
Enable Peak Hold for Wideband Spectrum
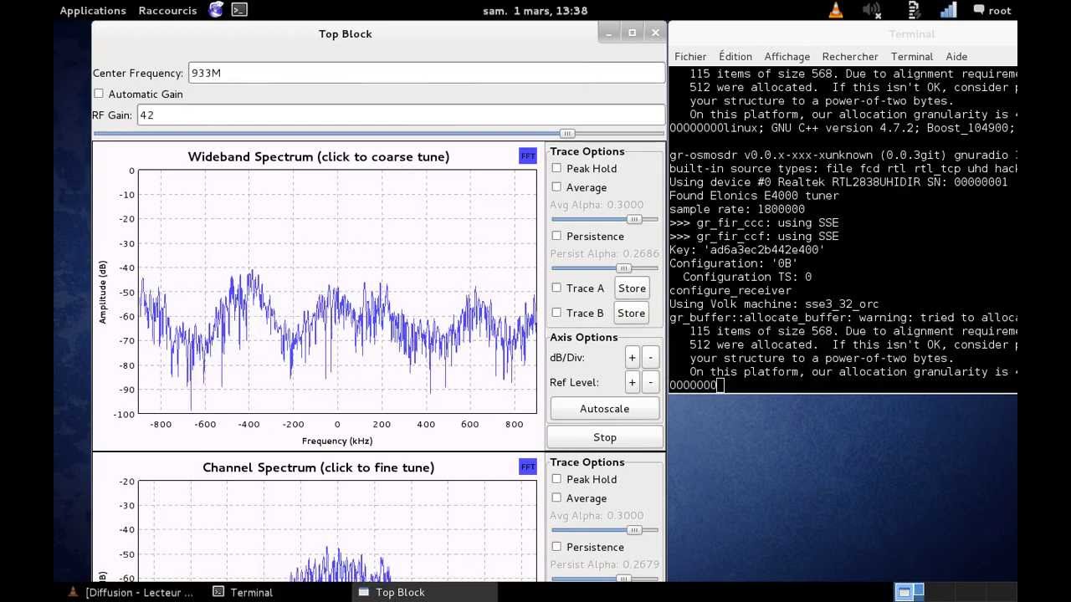click(556, 168)
